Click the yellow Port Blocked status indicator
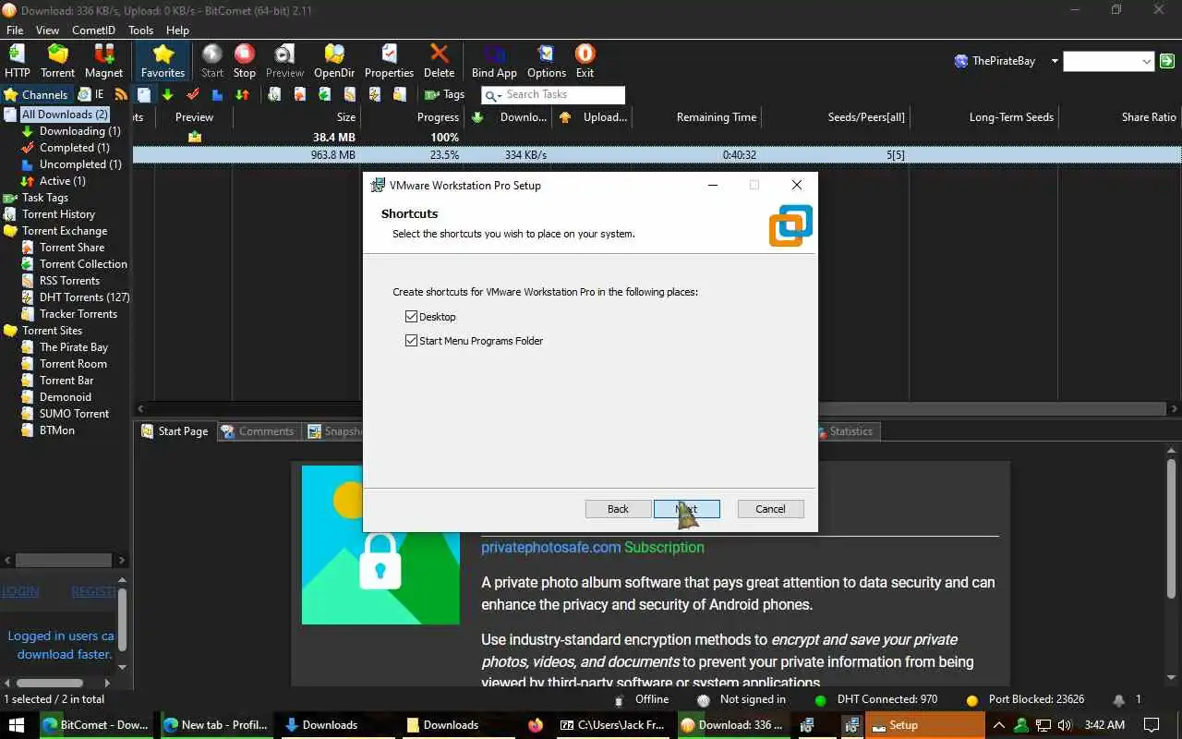This screenshot has height=739, width=1182. [971, 700]
